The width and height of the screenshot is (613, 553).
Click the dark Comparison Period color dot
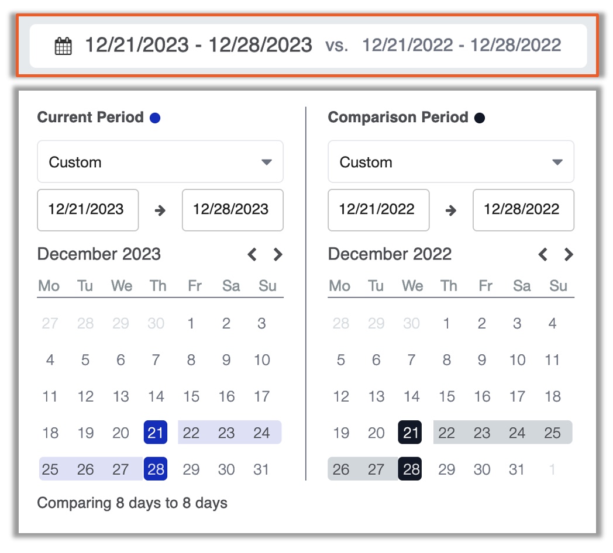[480, 117]
